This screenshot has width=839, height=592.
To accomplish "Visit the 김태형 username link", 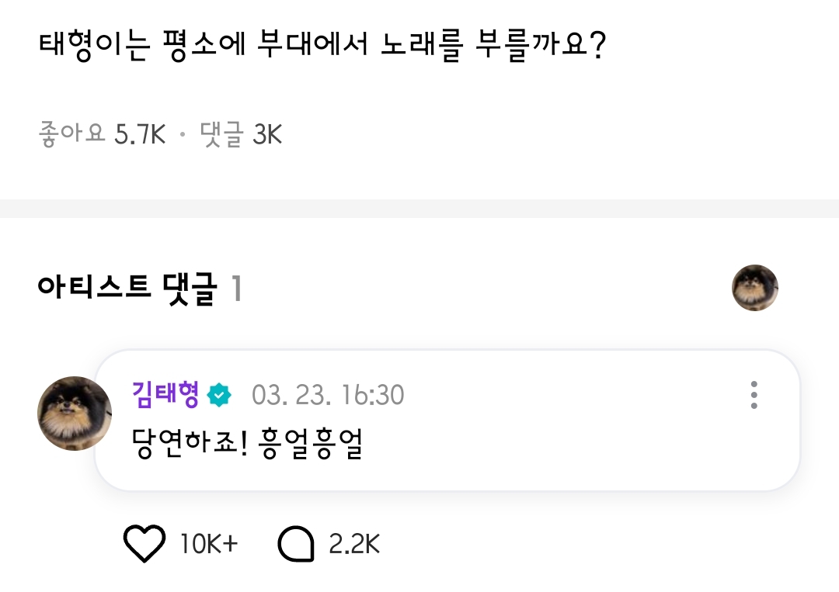I will click(x=165, y=396).
